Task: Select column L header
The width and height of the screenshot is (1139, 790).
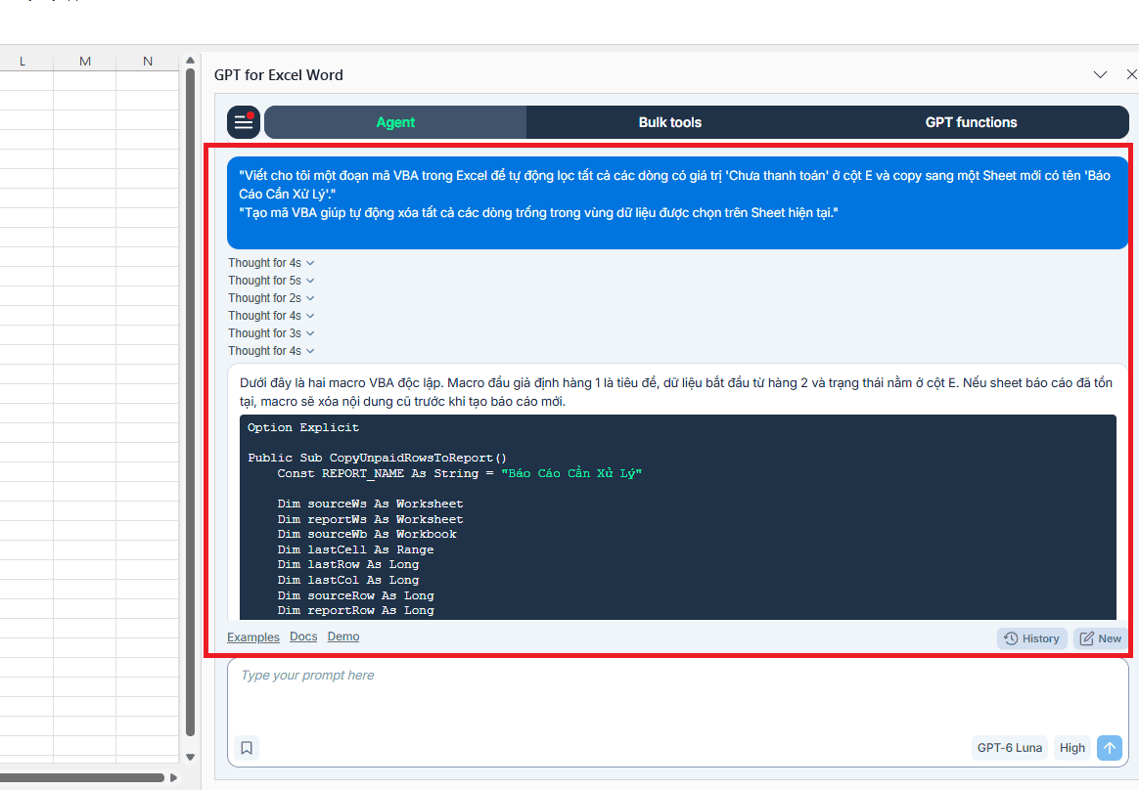Action: (23, 61)
